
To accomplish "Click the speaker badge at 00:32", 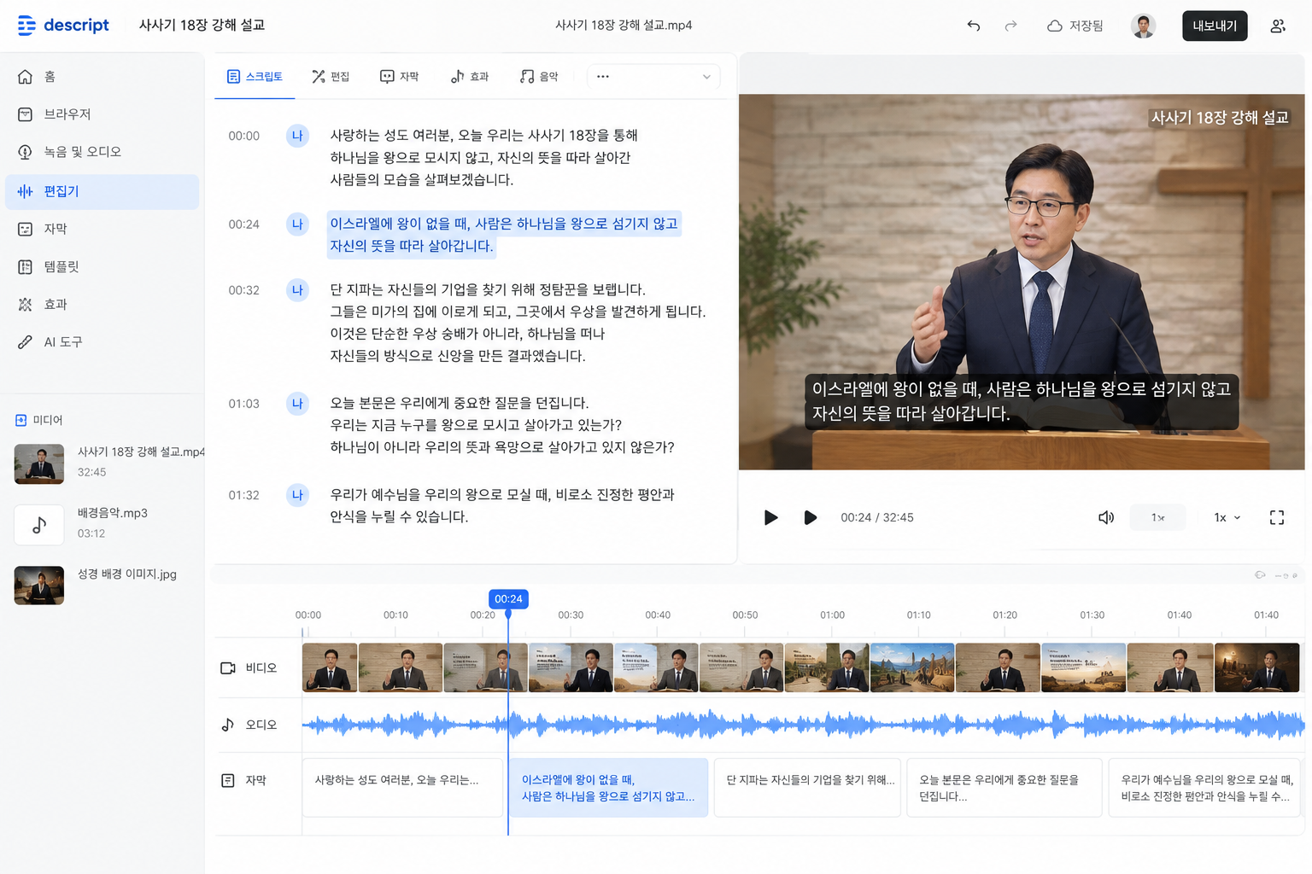I will point(297,290).
